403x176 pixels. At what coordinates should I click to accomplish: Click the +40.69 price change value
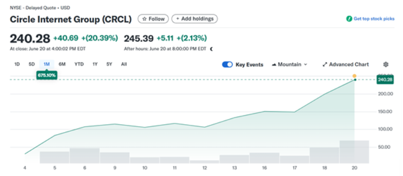[66, 39]
